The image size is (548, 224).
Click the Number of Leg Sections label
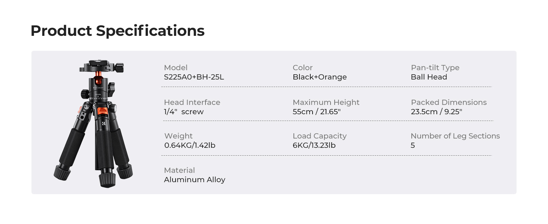click(x=455, y=136)
